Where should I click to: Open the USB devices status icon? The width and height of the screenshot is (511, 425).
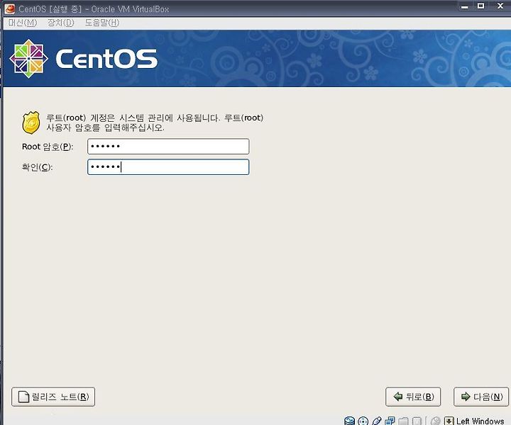tap(376, 421)
